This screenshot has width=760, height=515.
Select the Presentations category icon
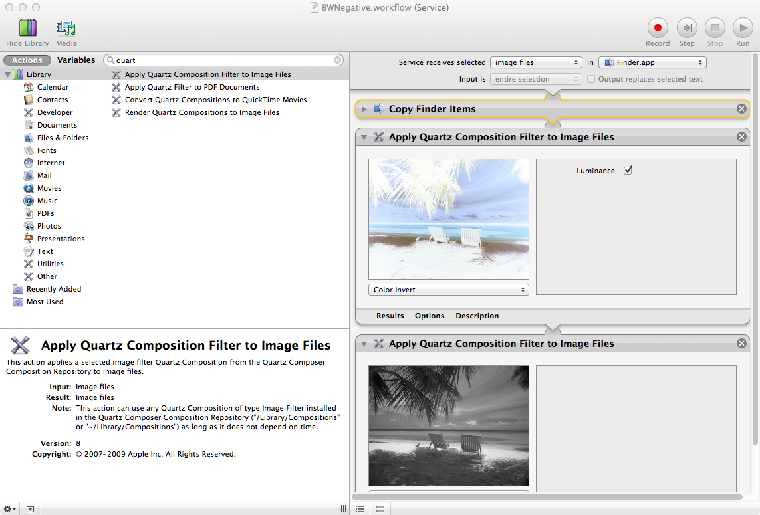[29, 239]
